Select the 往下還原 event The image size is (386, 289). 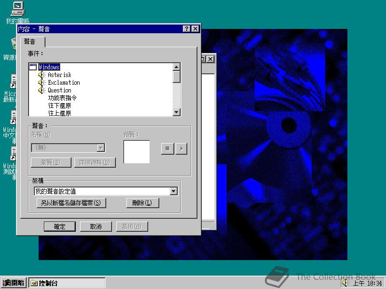point(59,105)
